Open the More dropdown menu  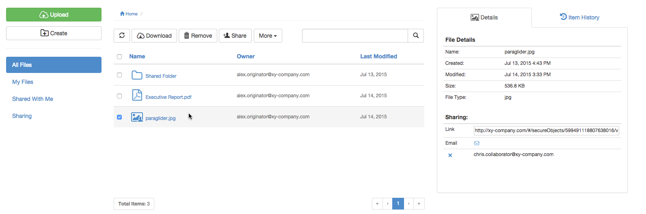(268, 36)
